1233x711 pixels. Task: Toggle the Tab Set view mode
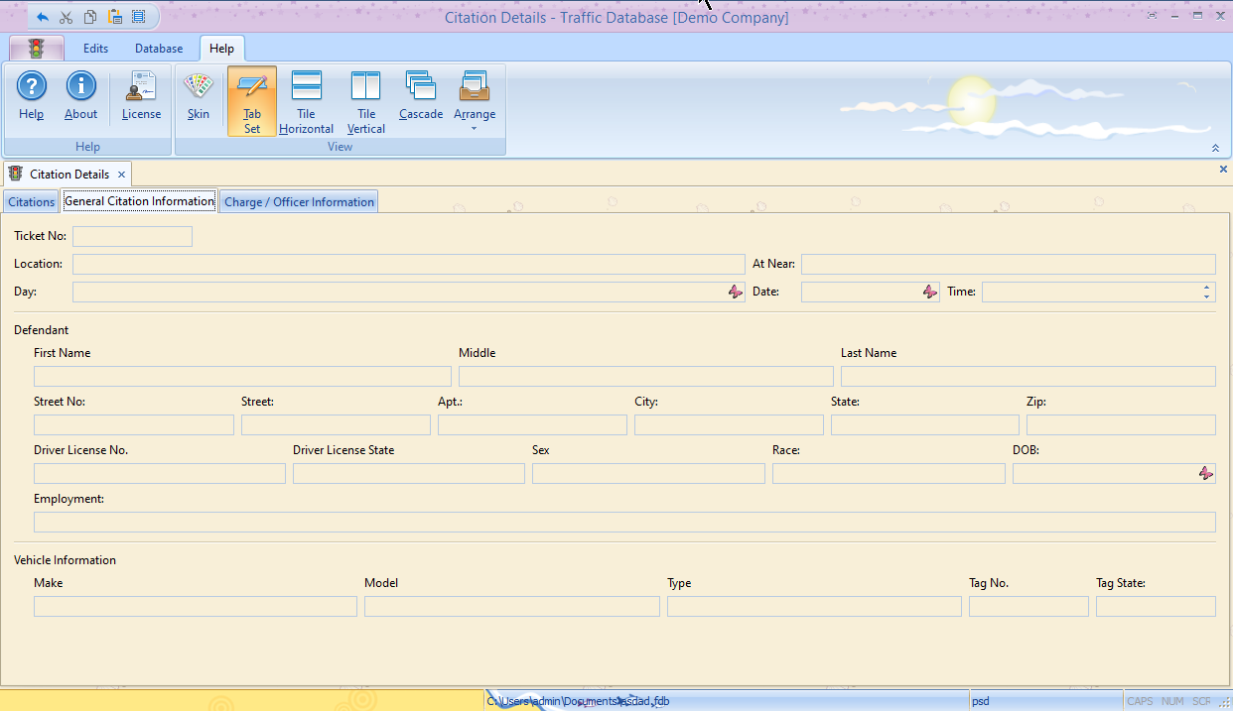(x=252, y=101)
